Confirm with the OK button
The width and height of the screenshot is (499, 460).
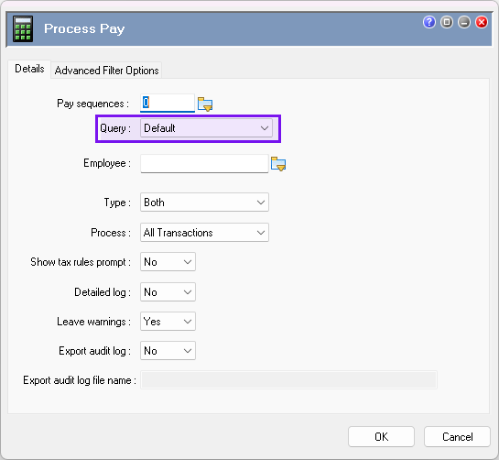[381, 437]
